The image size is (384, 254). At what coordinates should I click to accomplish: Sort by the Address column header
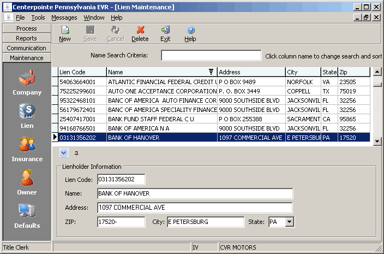click(251, 72)
